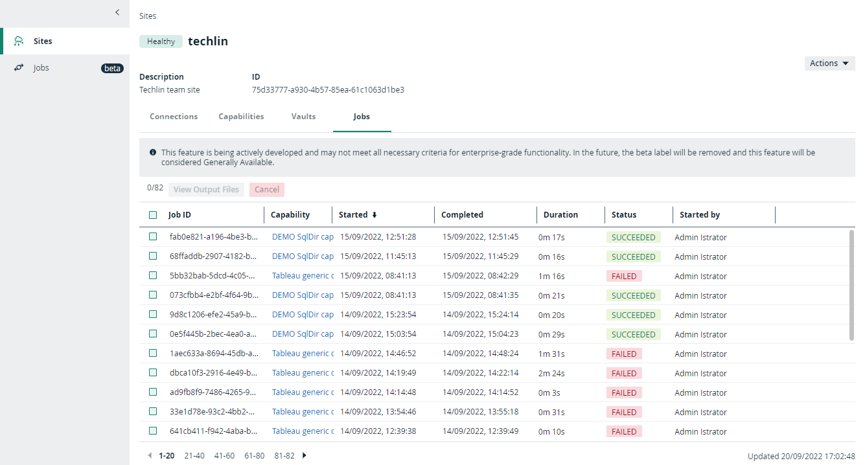The image size is (865, 465).
Task: Collapse the left sidebar with chevron
Action: coord(117,12)
